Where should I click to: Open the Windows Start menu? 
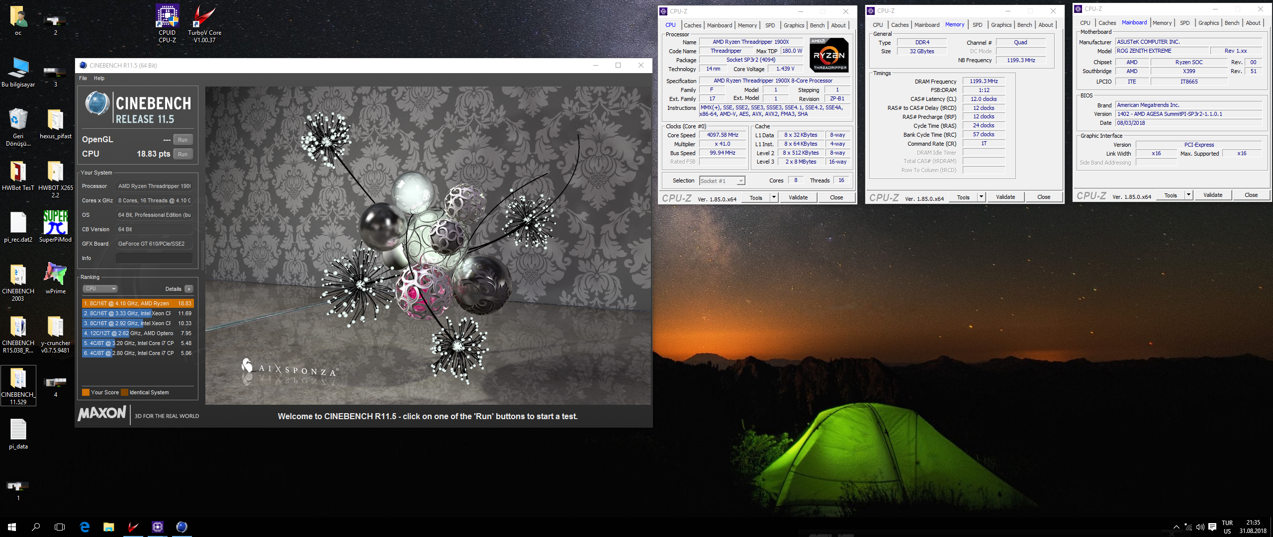pos(12,527)
